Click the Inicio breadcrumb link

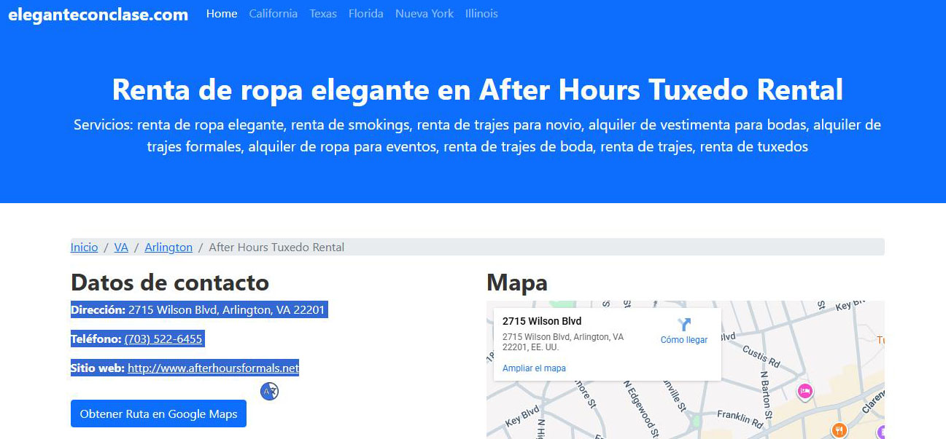click(84, 248)
